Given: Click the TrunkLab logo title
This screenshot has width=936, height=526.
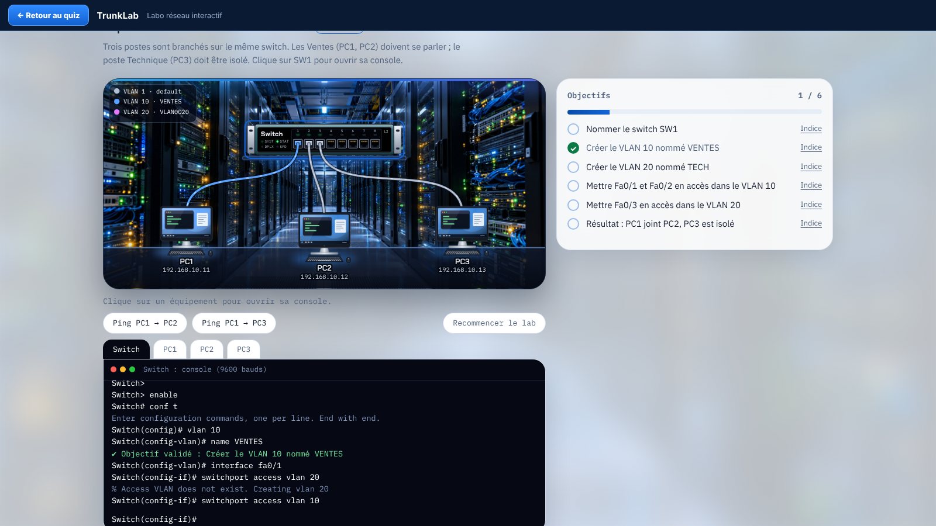Looking at the screenshot, I should 118,16.
